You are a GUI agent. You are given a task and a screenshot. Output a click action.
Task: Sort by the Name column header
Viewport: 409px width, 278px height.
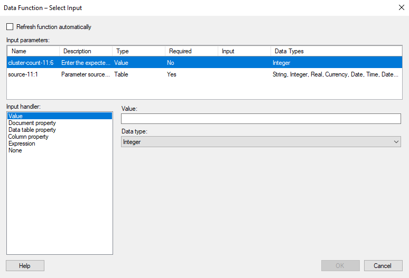(33, 51)
